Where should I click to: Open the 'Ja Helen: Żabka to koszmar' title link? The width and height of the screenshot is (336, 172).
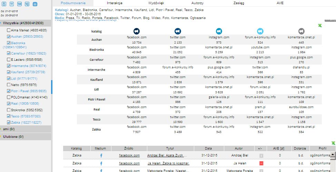pos(168,163)
